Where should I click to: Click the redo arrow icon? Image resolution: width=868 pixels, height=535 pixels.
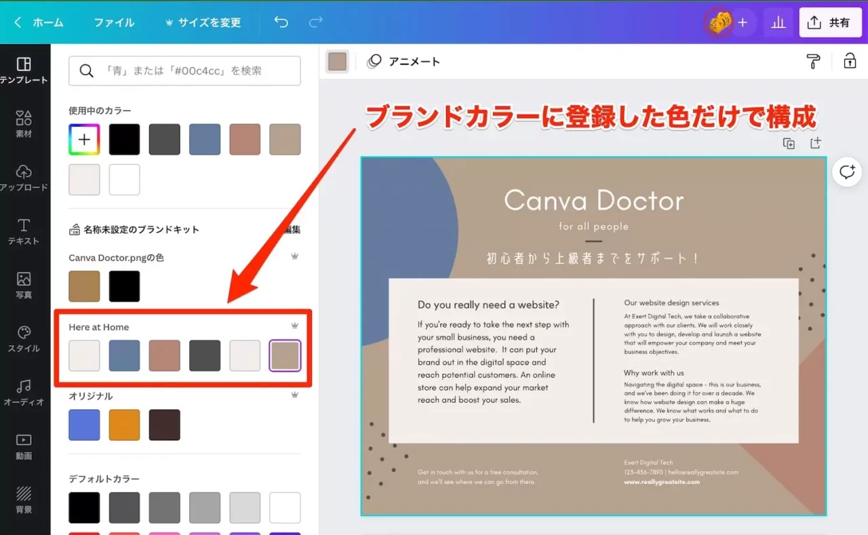tap(316, 22)
